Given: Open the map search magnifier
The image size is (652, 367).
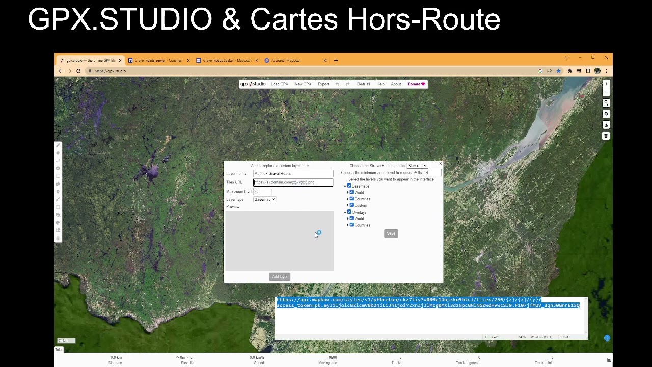Looking at the screenshot, I should click(606, 103).
